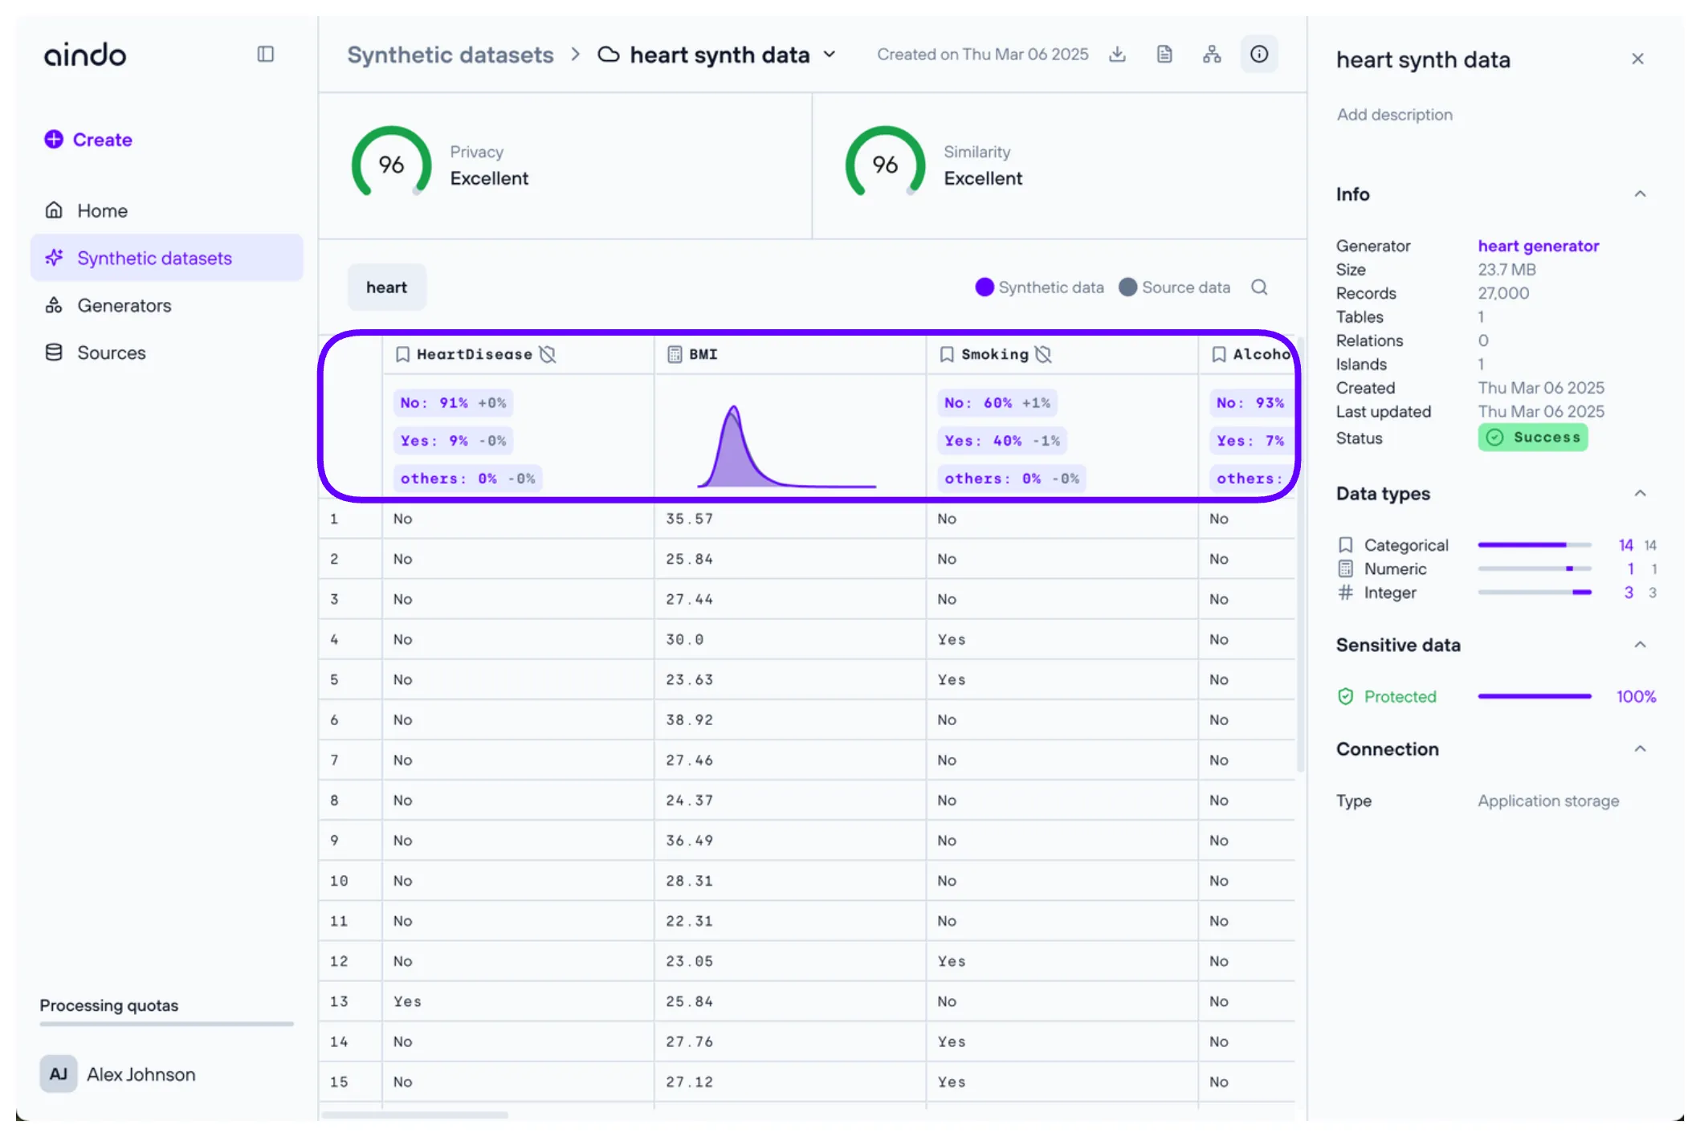Image resolution: width=1700 pixels, height=1137 pixels.
Task: Collapse the Info section
Action: [1640, 194]
